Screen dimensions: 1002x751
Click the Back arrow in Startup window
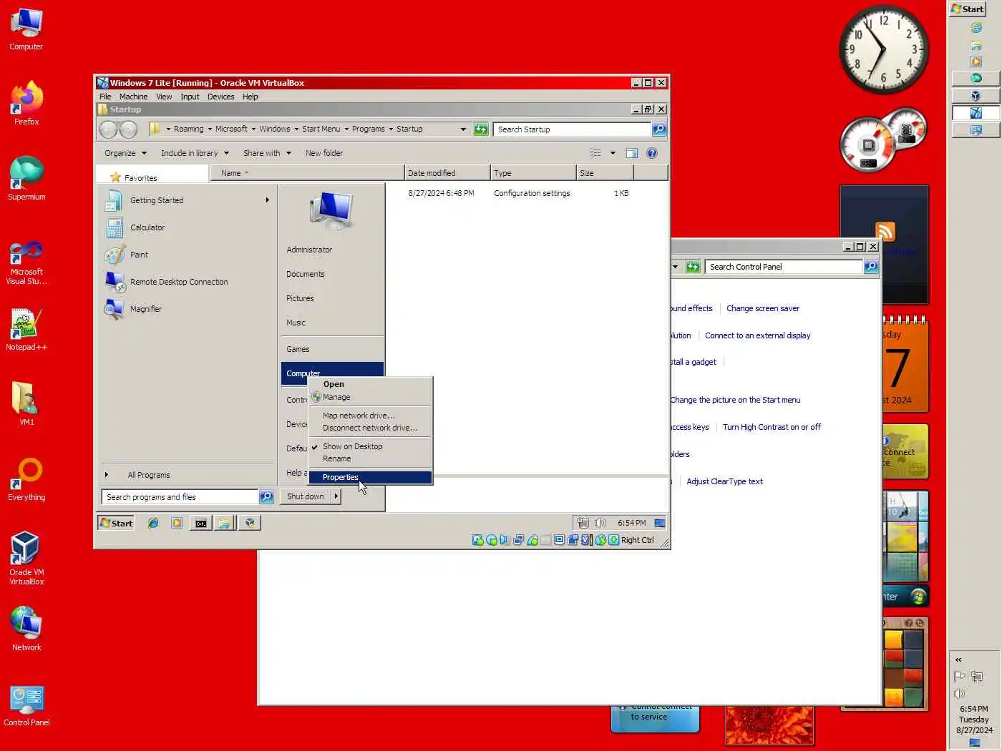[108, 129]
